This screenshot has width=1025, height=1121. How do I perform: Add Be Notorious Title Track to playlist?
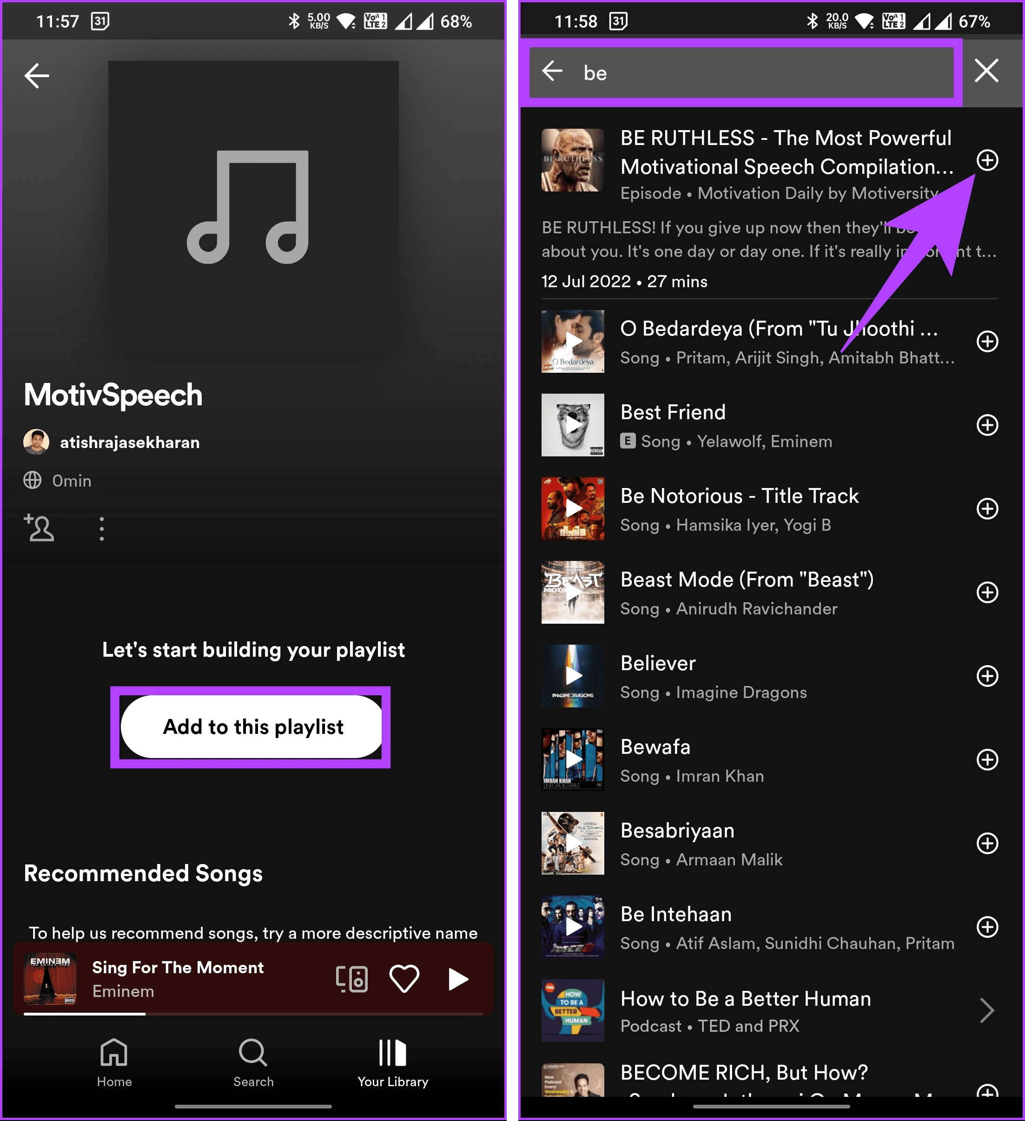pyautogui.click(x=987, y=509)
